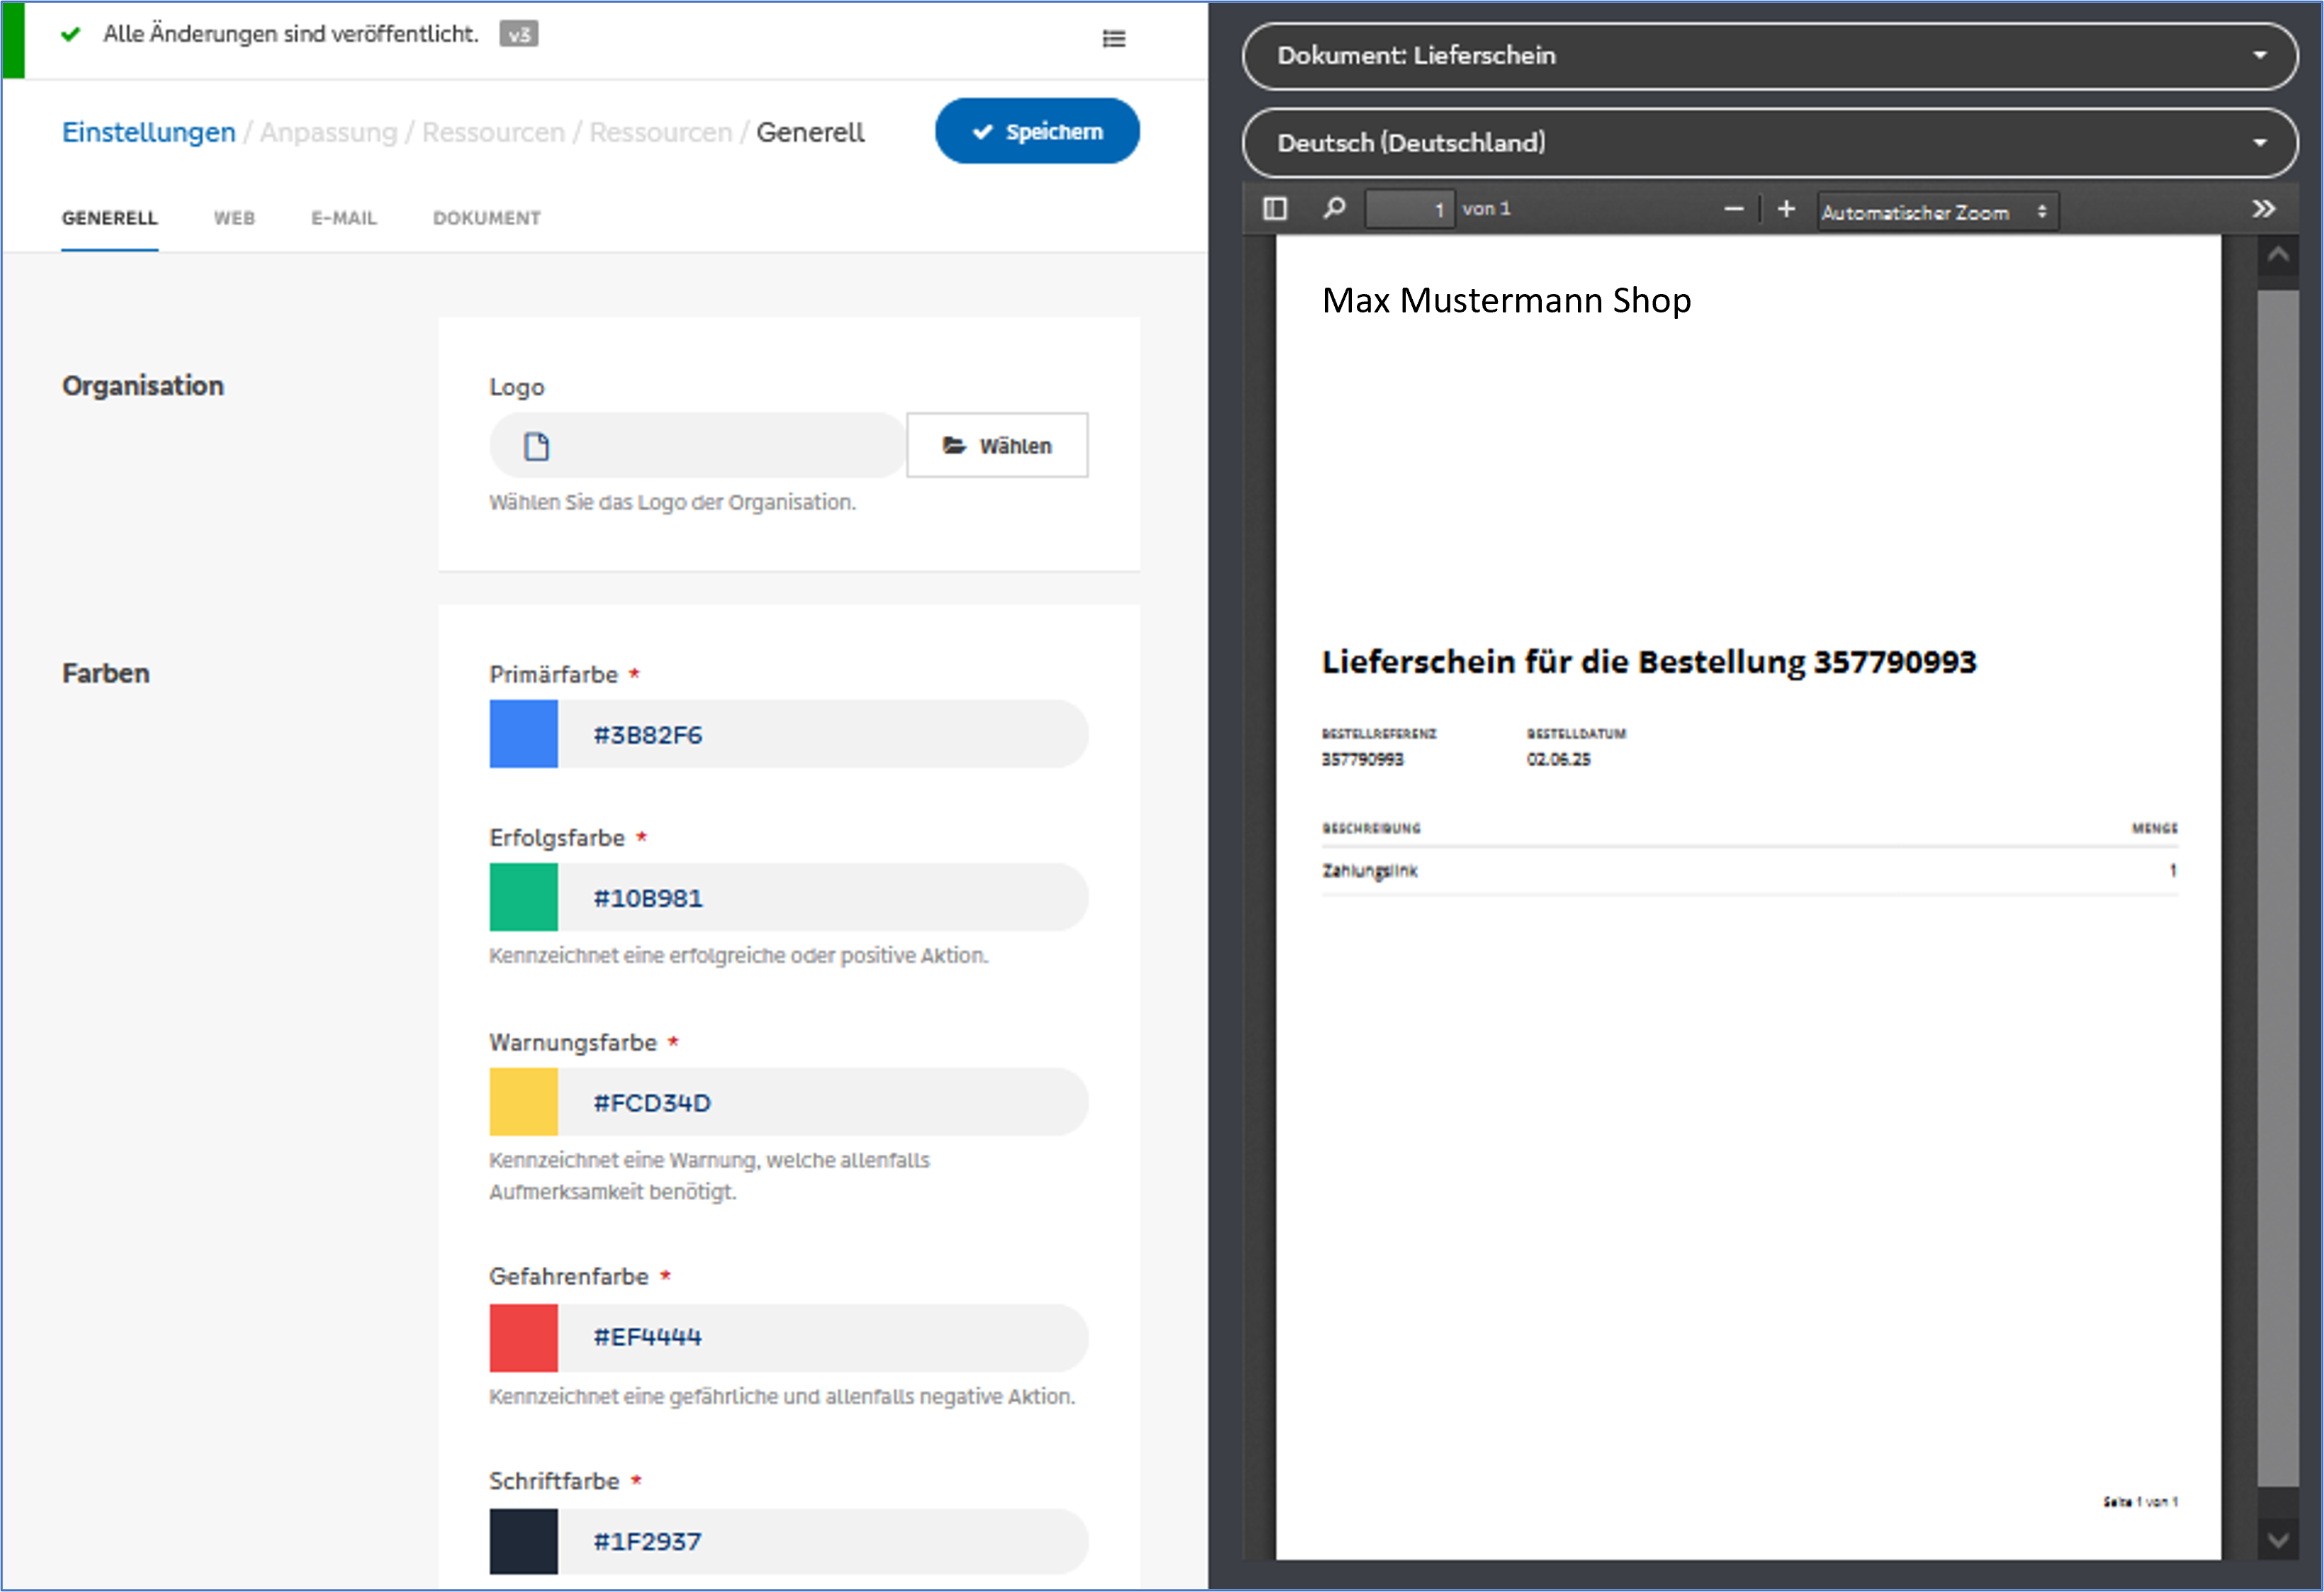Toggle the PDF viewer sidebar icon

point(1274,209)
